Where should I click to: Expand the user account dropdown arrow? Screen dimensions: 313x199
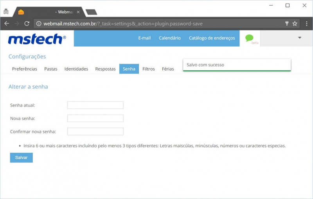tap(300, 38)
